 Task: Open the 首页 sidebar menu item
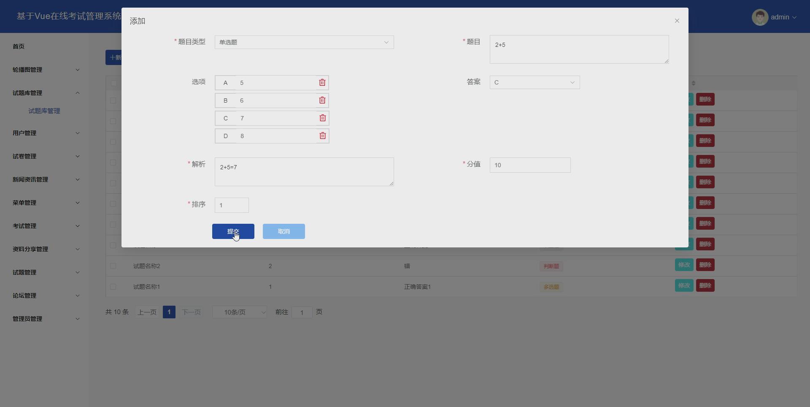tap(18, 46)
